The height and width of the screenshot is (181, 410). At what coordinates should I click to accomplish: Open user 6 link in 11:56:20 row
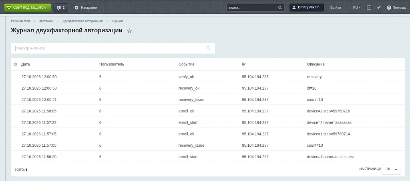click(100, 157)
